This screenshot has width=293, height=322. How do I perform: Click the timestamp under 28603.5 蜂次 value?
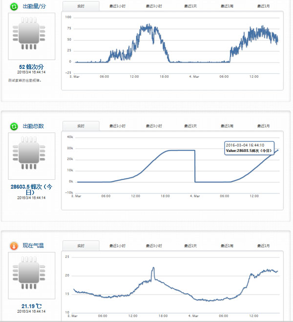pyautogui.click(x=31, y=198)
